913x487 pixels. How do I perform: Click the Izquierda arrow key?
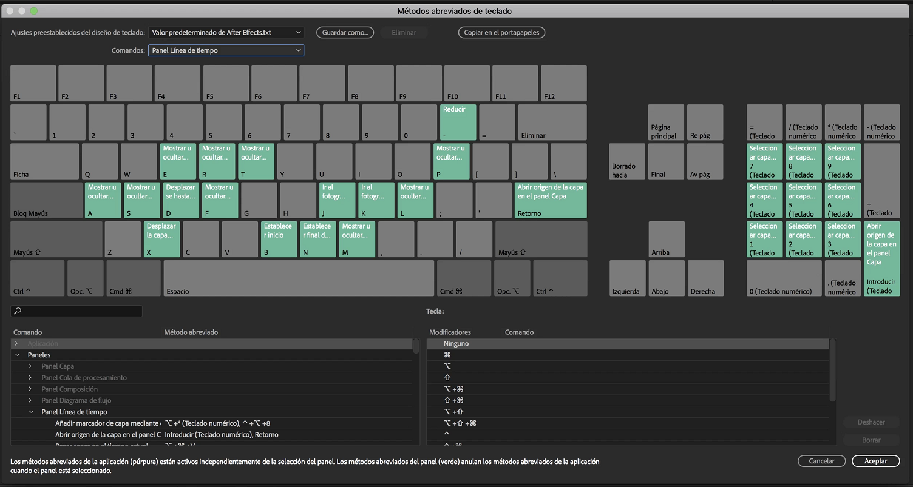point(627,278)
